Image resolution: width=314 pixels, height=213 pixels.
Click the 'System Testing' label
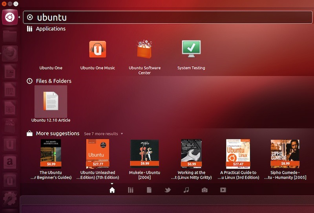tap(191, 68)
